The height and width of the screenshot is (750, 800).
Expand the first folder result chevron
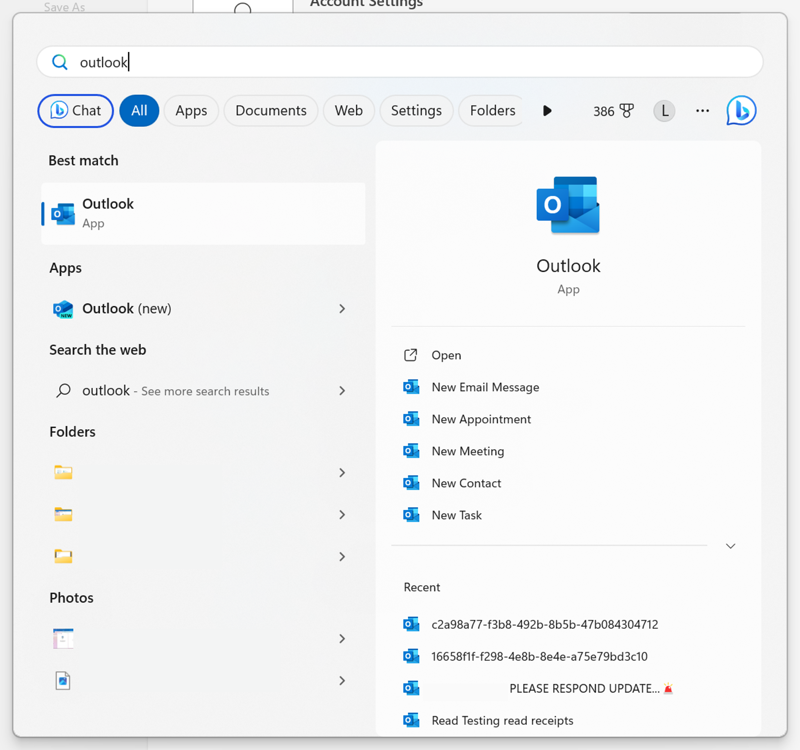pos(342,472)
